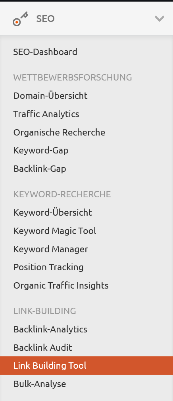Image resolution: width=173 pixels, height=401 pixels.
Task: Open Bulk-Analyse
Action: click(x=40, y=384)
